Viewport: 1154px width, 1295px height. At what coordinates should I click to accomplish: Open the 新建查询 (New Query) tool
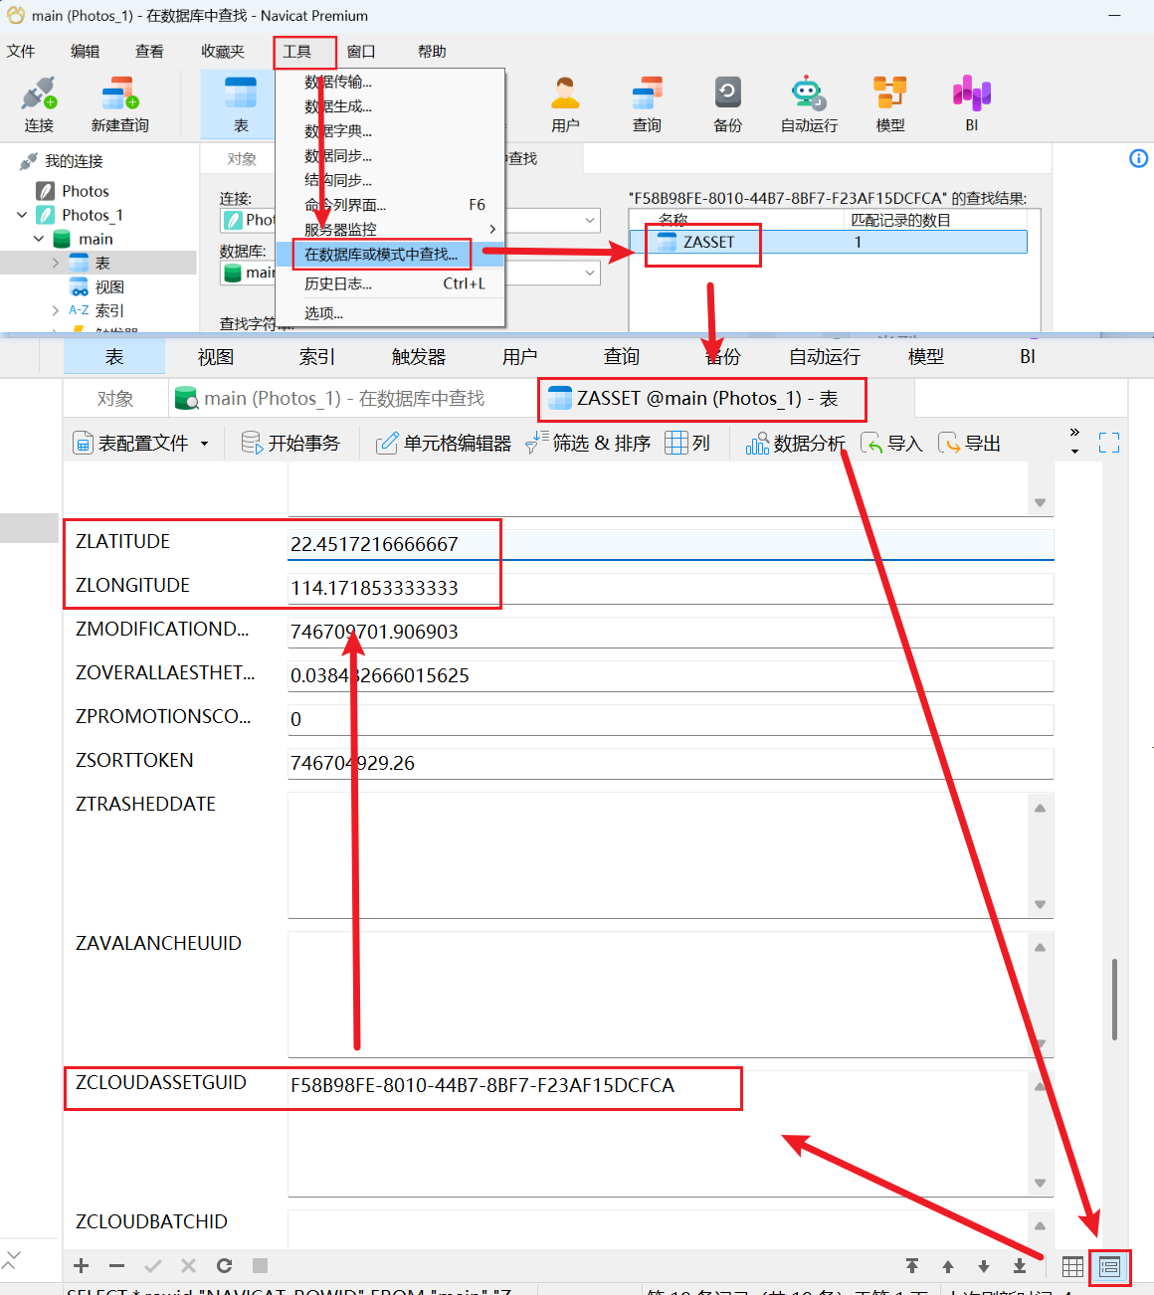coord(118,102)
